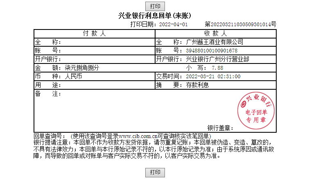Image resolution: width=309 pixels, height=179 pixels.
Task: Click the numeric amount 7.88
Action: (217, 68)
